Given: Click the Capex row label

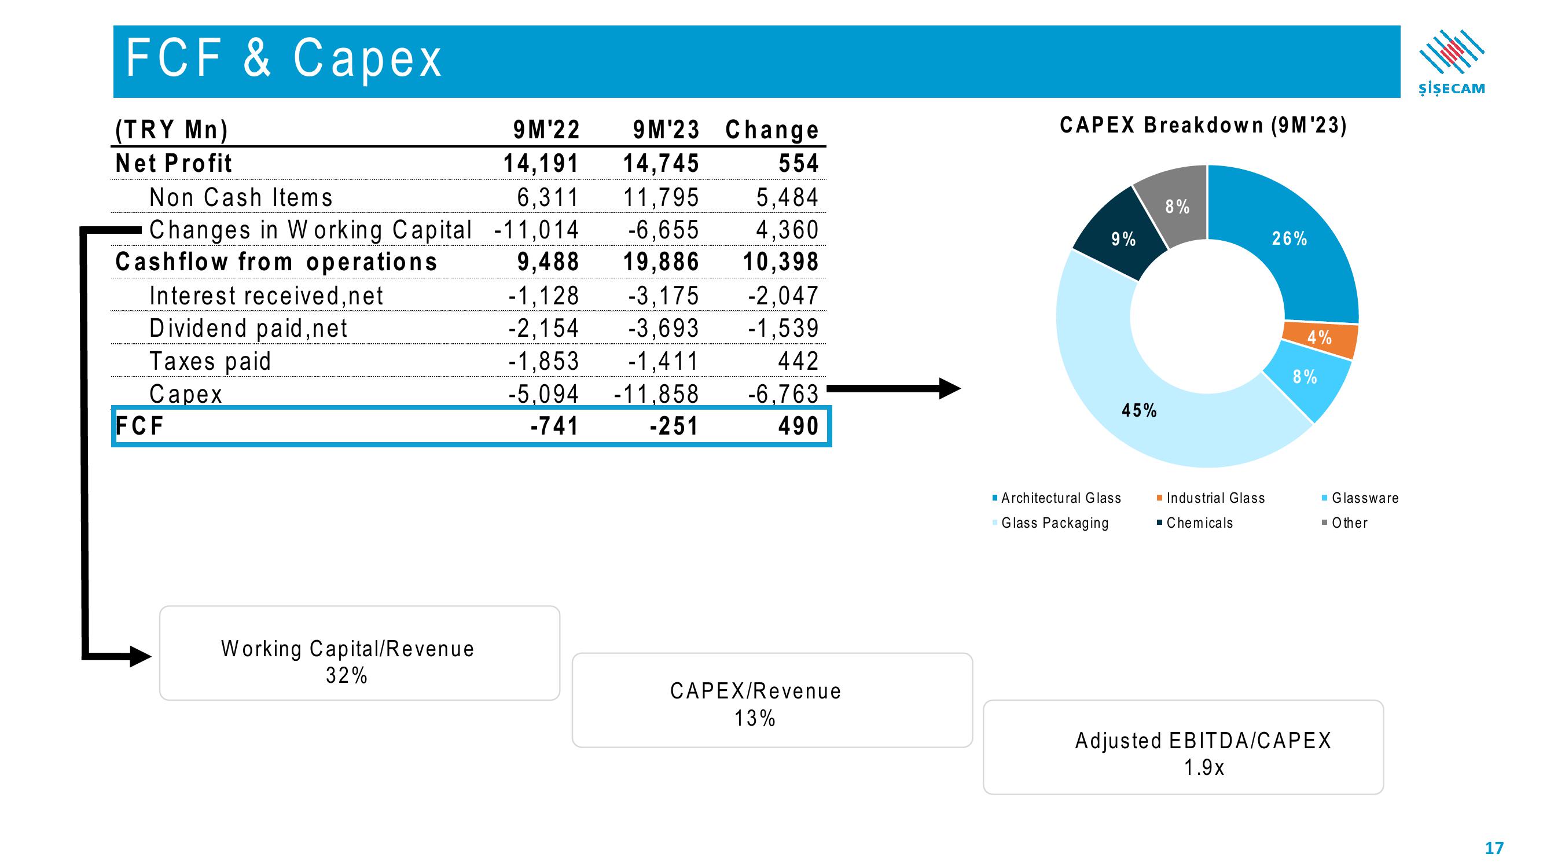Looking at the screenshot, I should 186,394.
